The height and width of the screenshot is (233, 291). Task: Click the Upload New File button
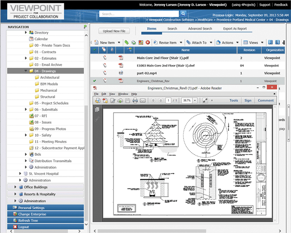[x=114, y=31]
